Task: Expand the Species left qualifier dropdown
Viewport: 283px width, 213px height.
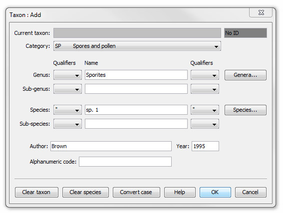Action: (67, 110)
